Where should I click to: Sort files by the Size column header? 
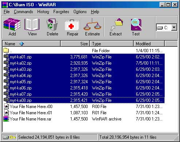[x=75, y=43]
